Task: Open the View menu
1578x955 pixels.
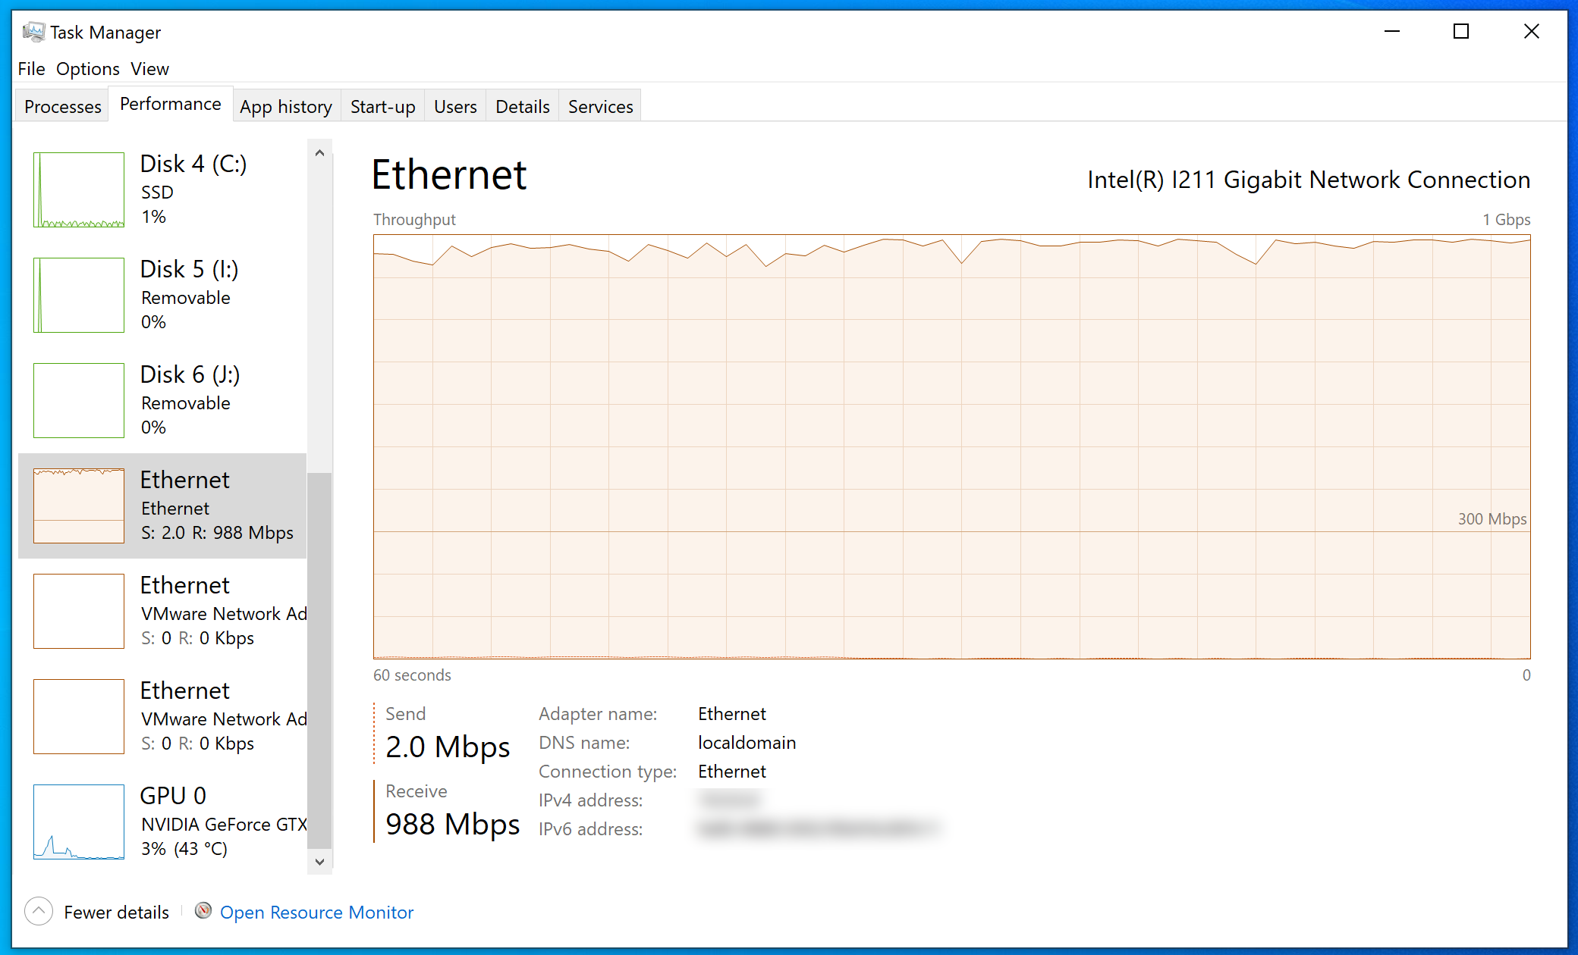Action: pos(149,68)
